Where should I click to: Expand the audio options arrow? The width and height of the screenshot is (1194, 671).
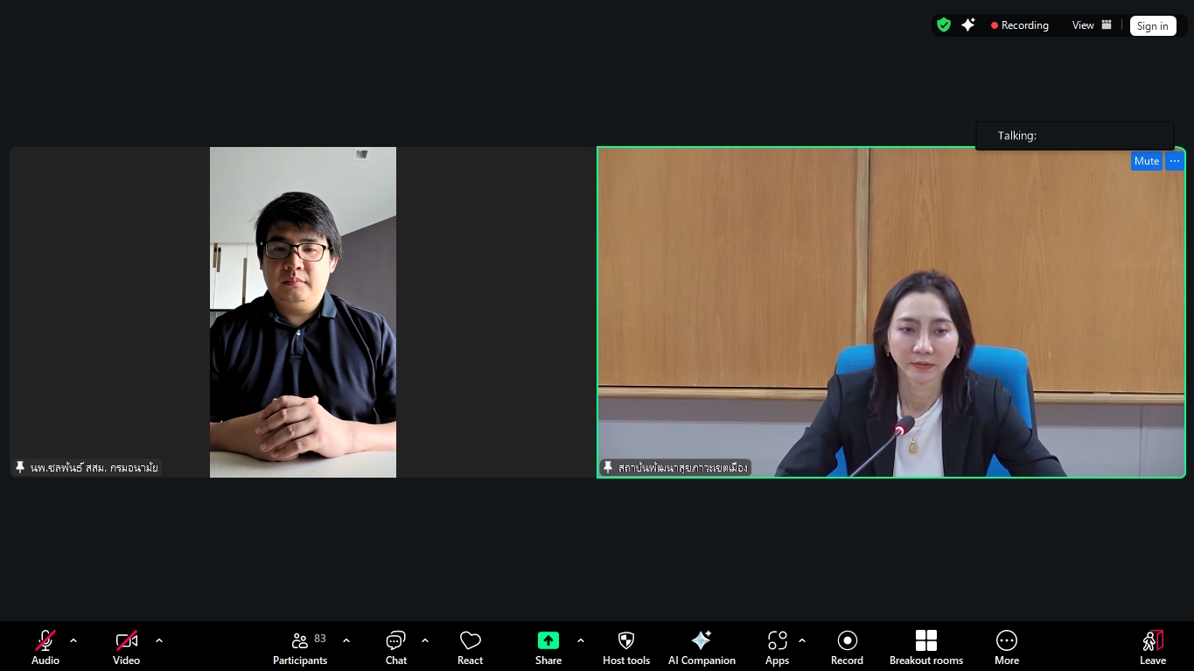(x=73, y=640)
